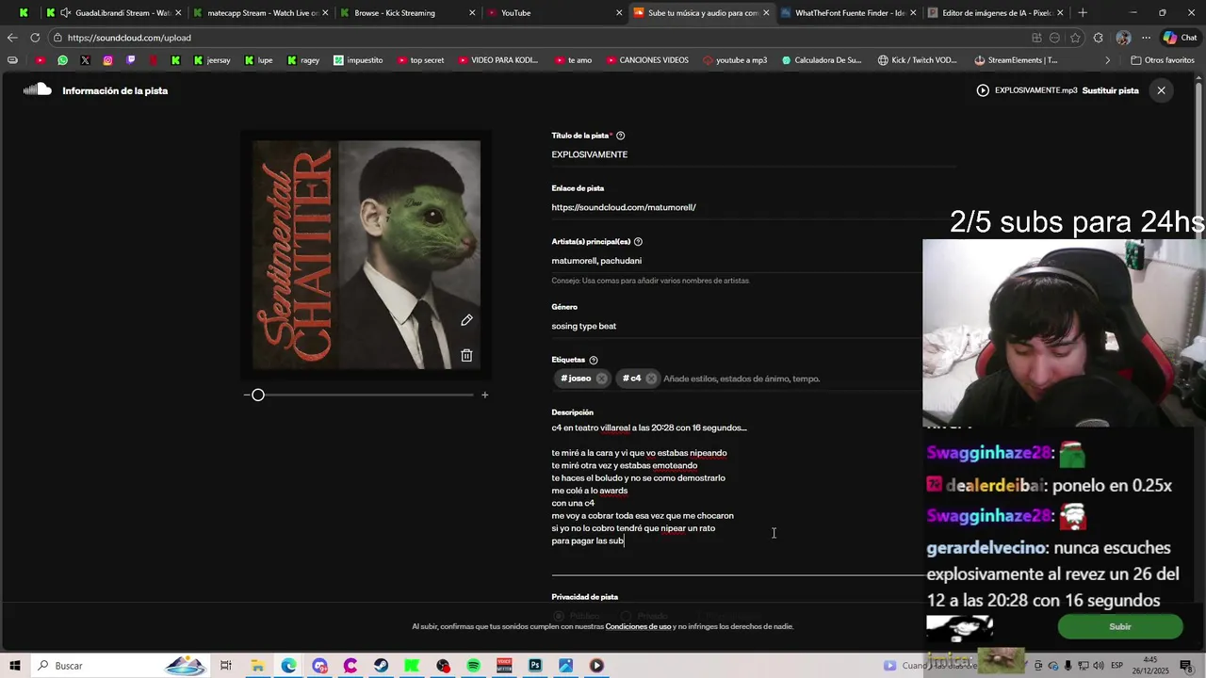Image resolution: width=1206 pixels, height=678 pixels.
Task: Edit the artwork with pencil icon
Action: tap(466, 320)
